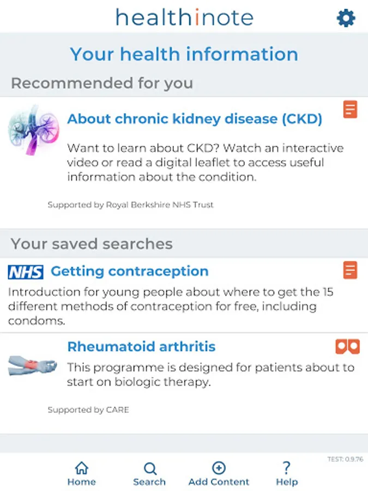The width and height of the screenshot is (368, 491).
Task: Click the contraception document icon
Action: (x=350, y=270)
